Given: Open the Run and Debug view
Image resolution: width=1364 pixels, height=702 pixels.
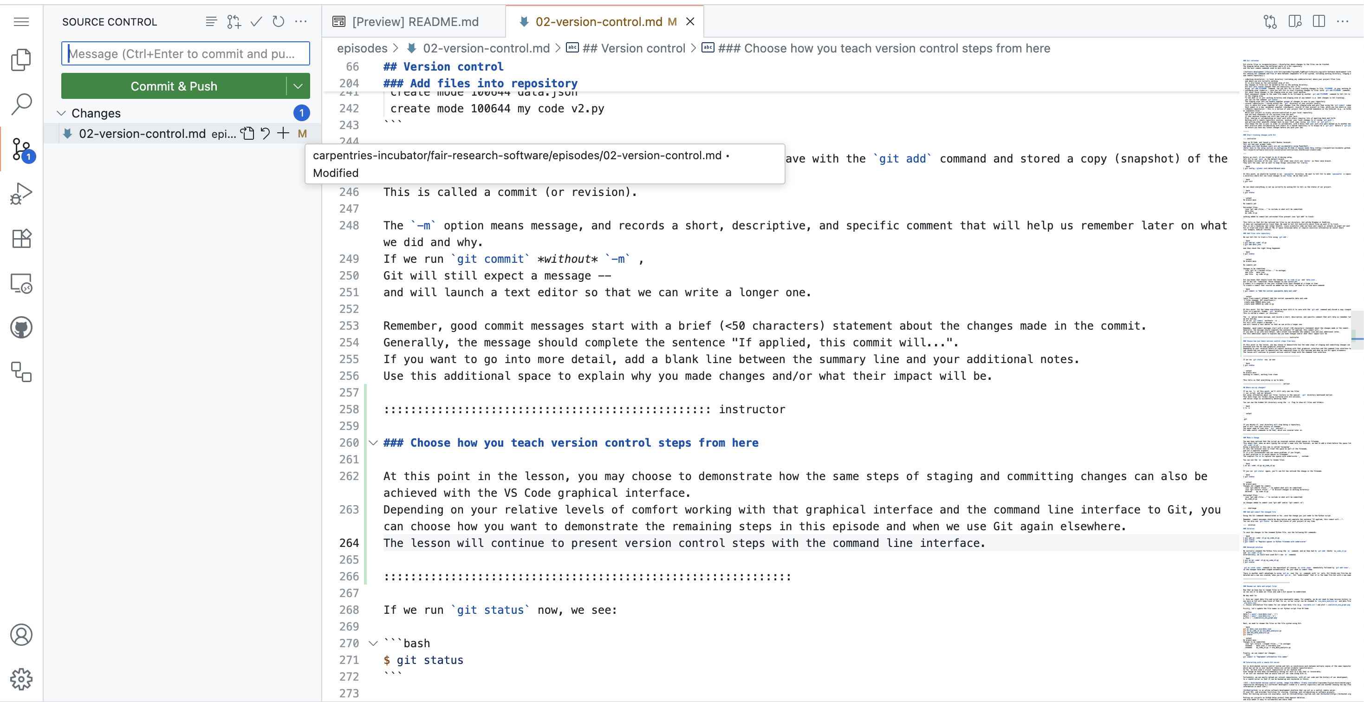Looking at the screenshot, I should [21, 193].
